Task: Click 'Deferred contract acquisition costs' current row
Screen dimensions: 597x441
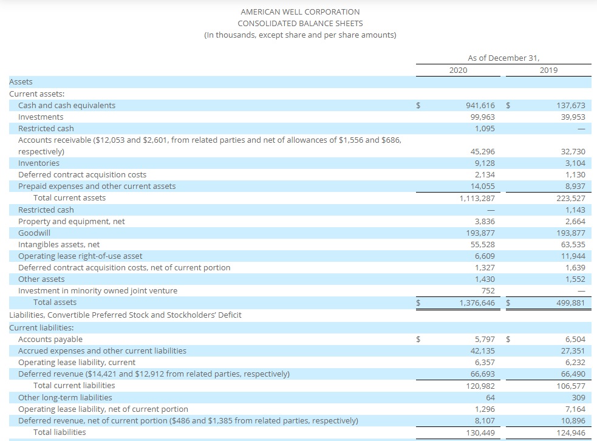Action: (82, 175)
